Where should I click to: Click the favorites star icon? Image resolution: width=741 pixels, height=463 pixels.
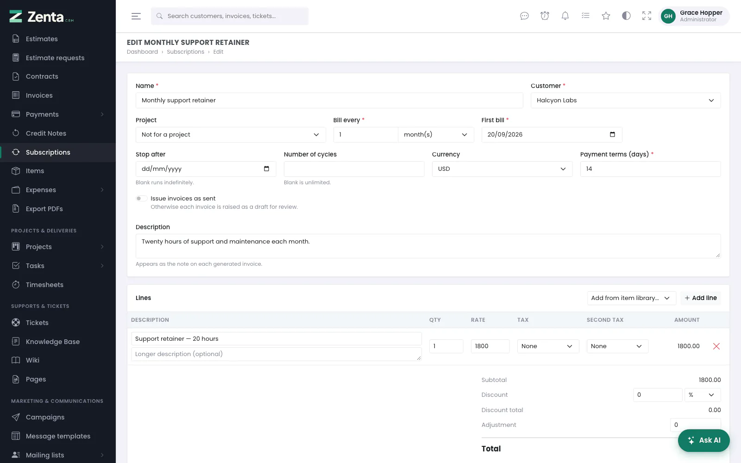coord(606,16)
